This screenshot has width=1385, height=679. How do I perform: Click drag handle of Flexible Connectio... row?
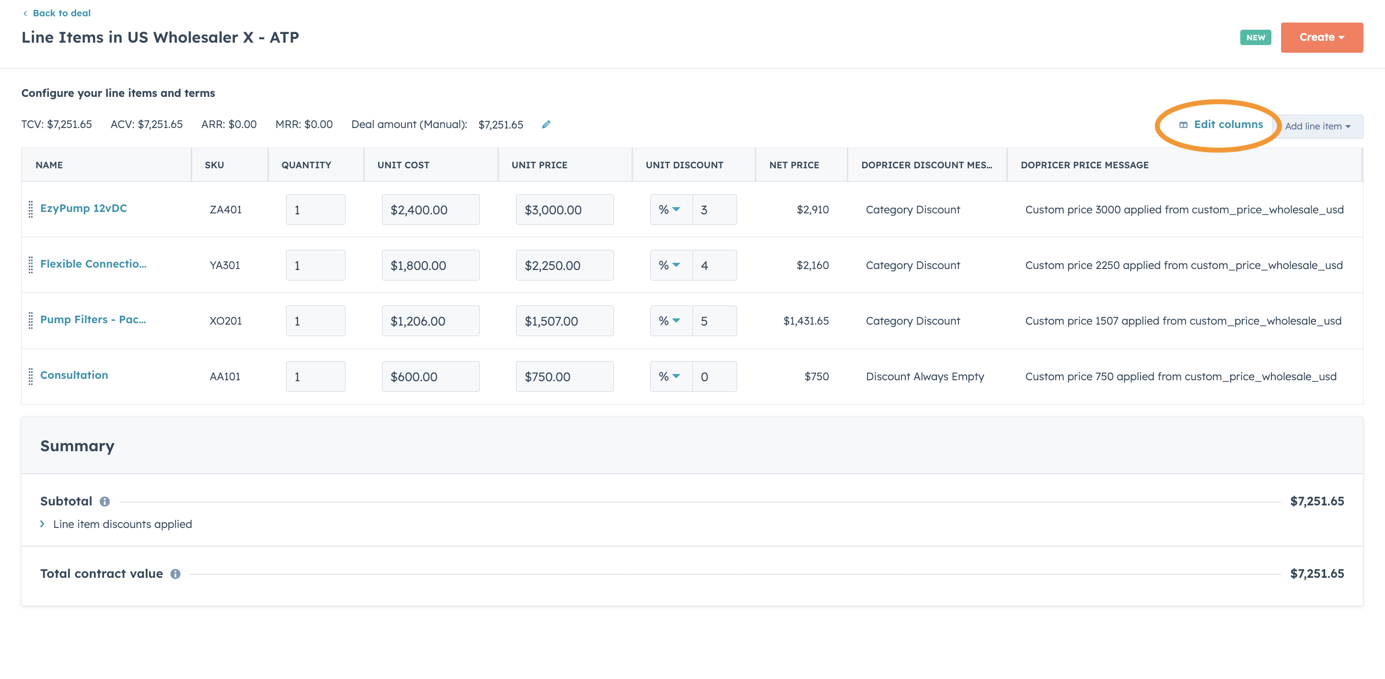tap(31, 265)
